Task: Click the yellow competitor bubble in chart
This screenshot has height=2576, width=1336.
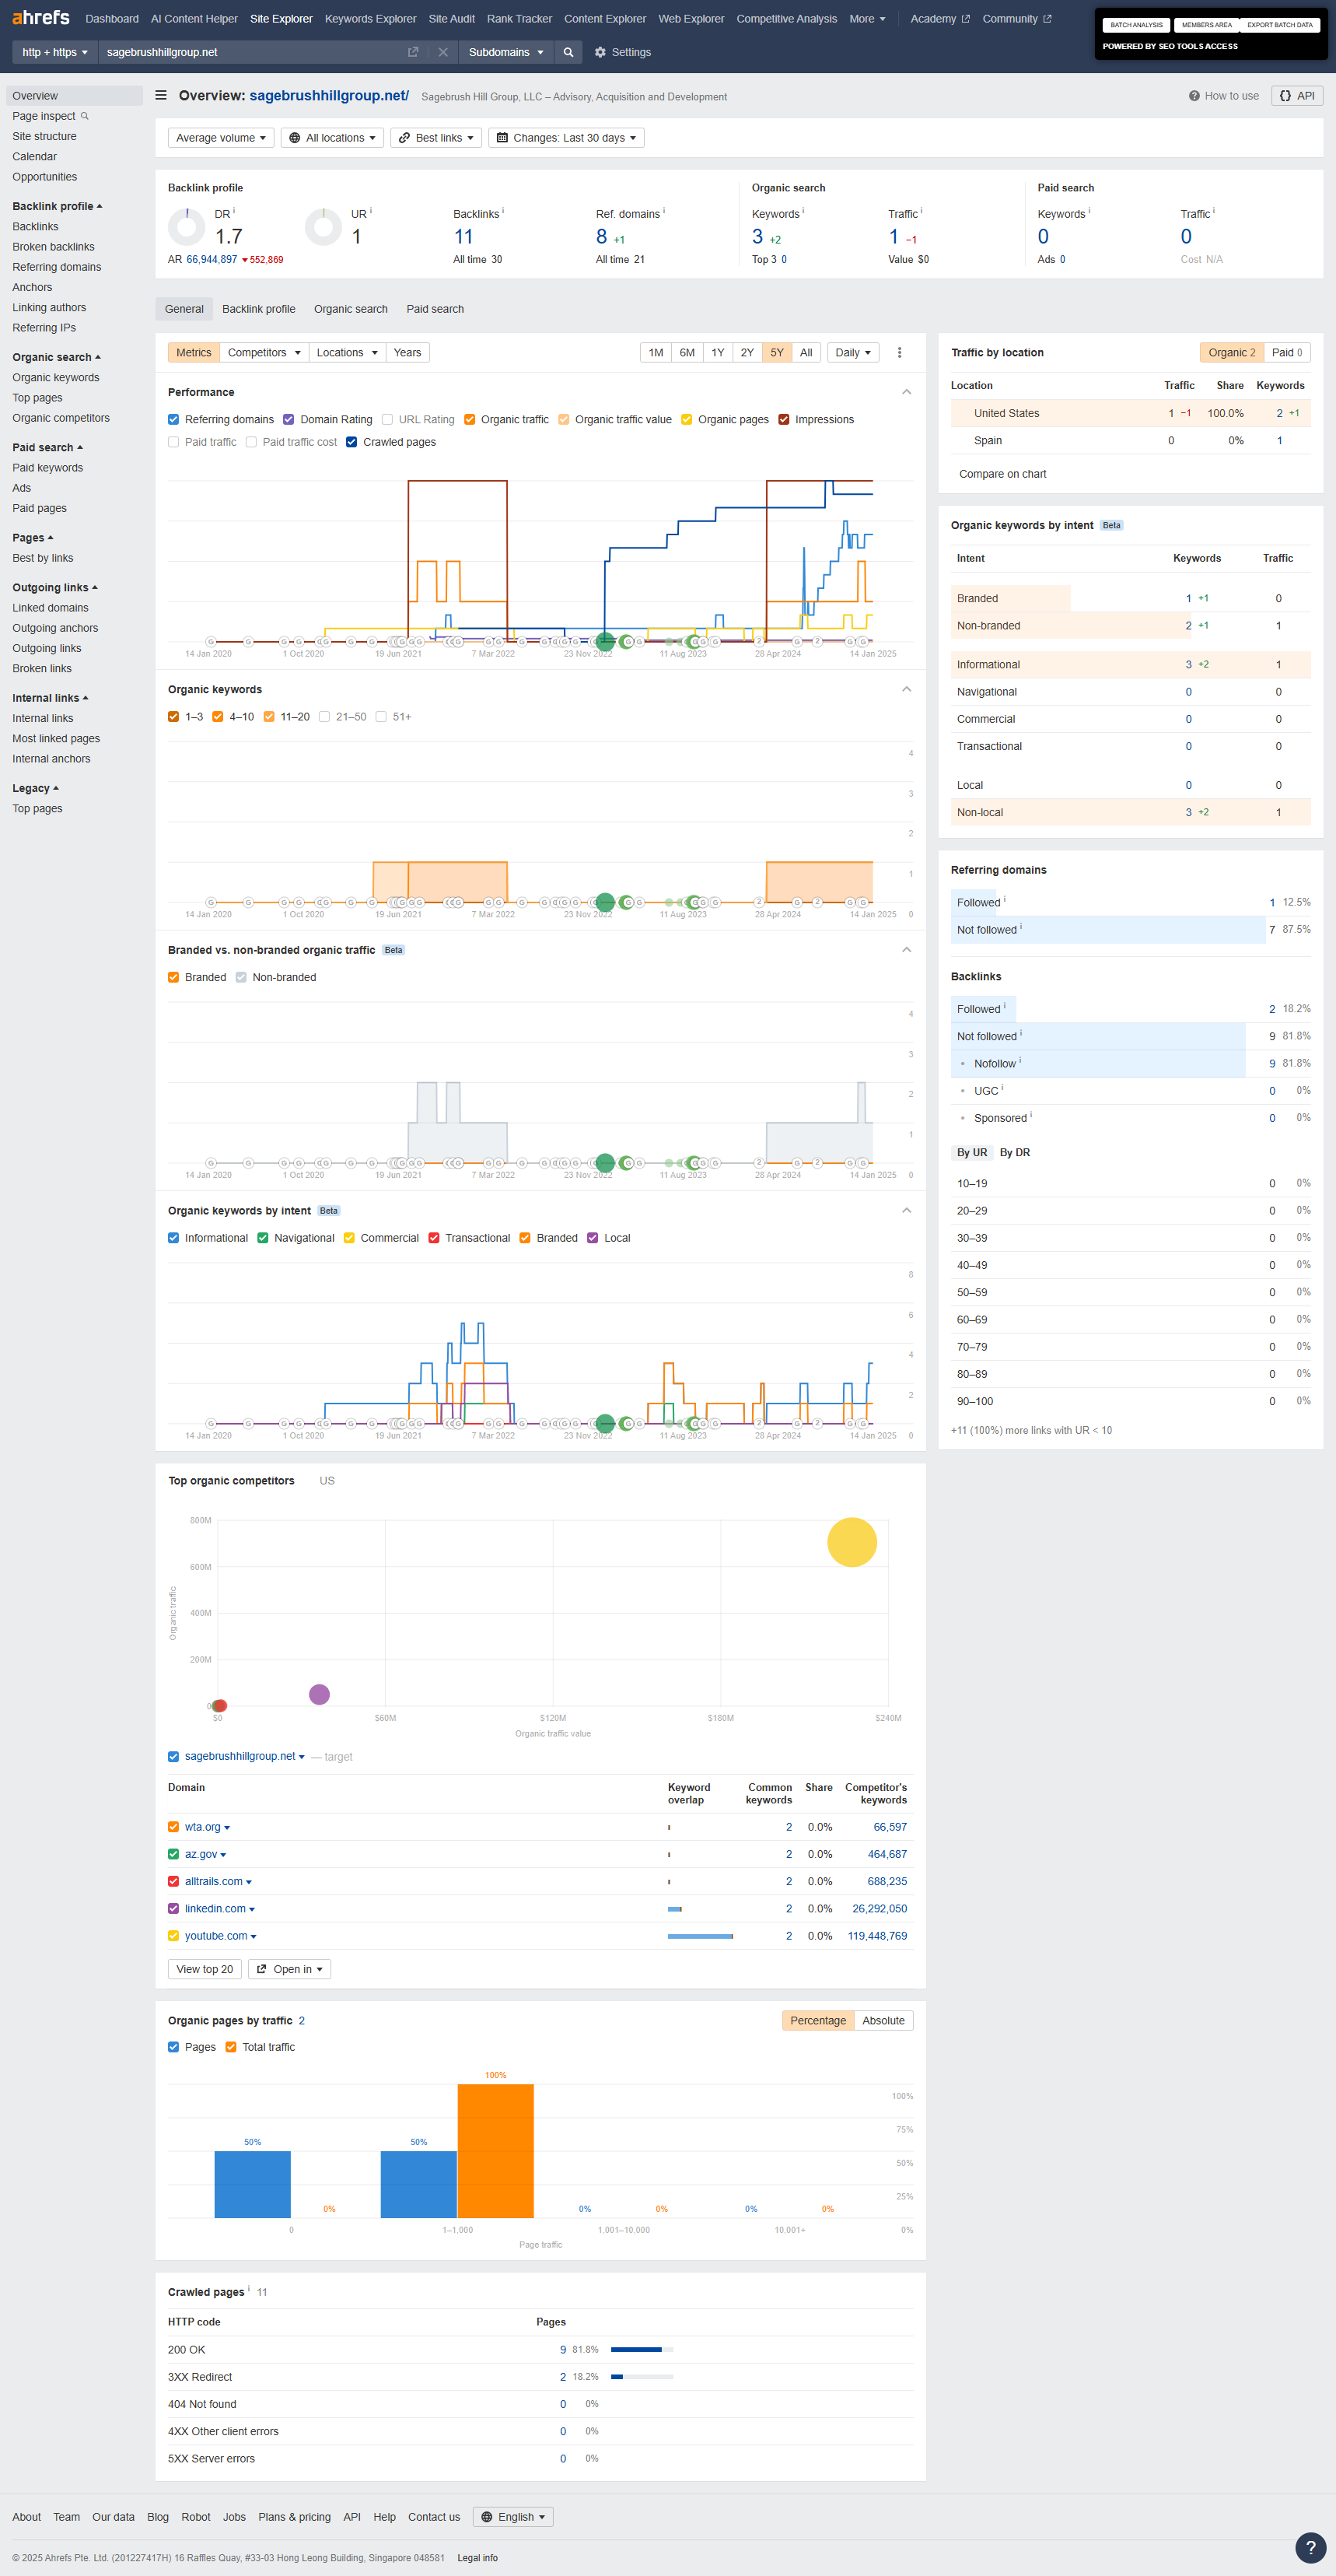Action: coord(852,1542)
